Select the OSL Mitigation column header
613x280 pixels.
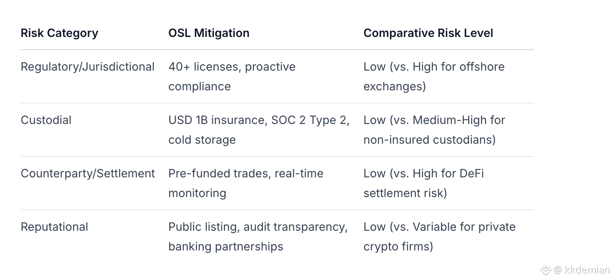point(209,33)
